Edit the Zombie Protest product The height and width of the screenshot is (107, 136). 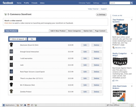click(85, 92)
